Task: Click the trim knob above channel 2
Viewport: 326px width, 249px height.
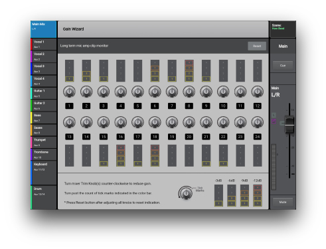Action: pyautogui.click(x=86, y=92)
